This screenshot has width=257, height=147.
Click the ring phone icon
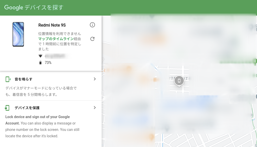coord(8,79)
